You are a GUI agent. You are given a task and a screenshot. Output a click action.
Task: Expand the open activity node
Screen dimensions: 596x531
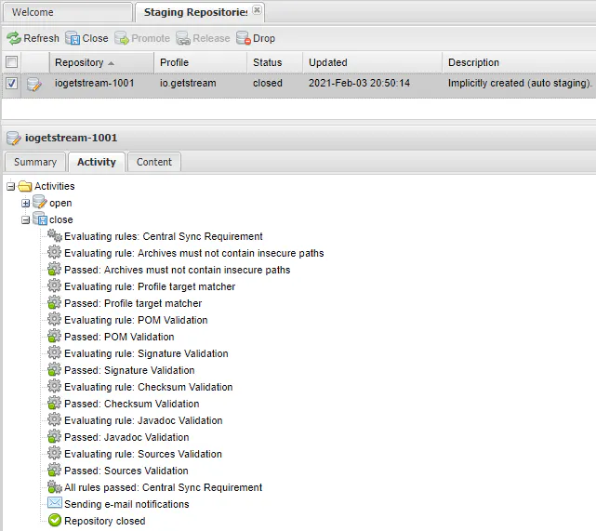(25, 204)
